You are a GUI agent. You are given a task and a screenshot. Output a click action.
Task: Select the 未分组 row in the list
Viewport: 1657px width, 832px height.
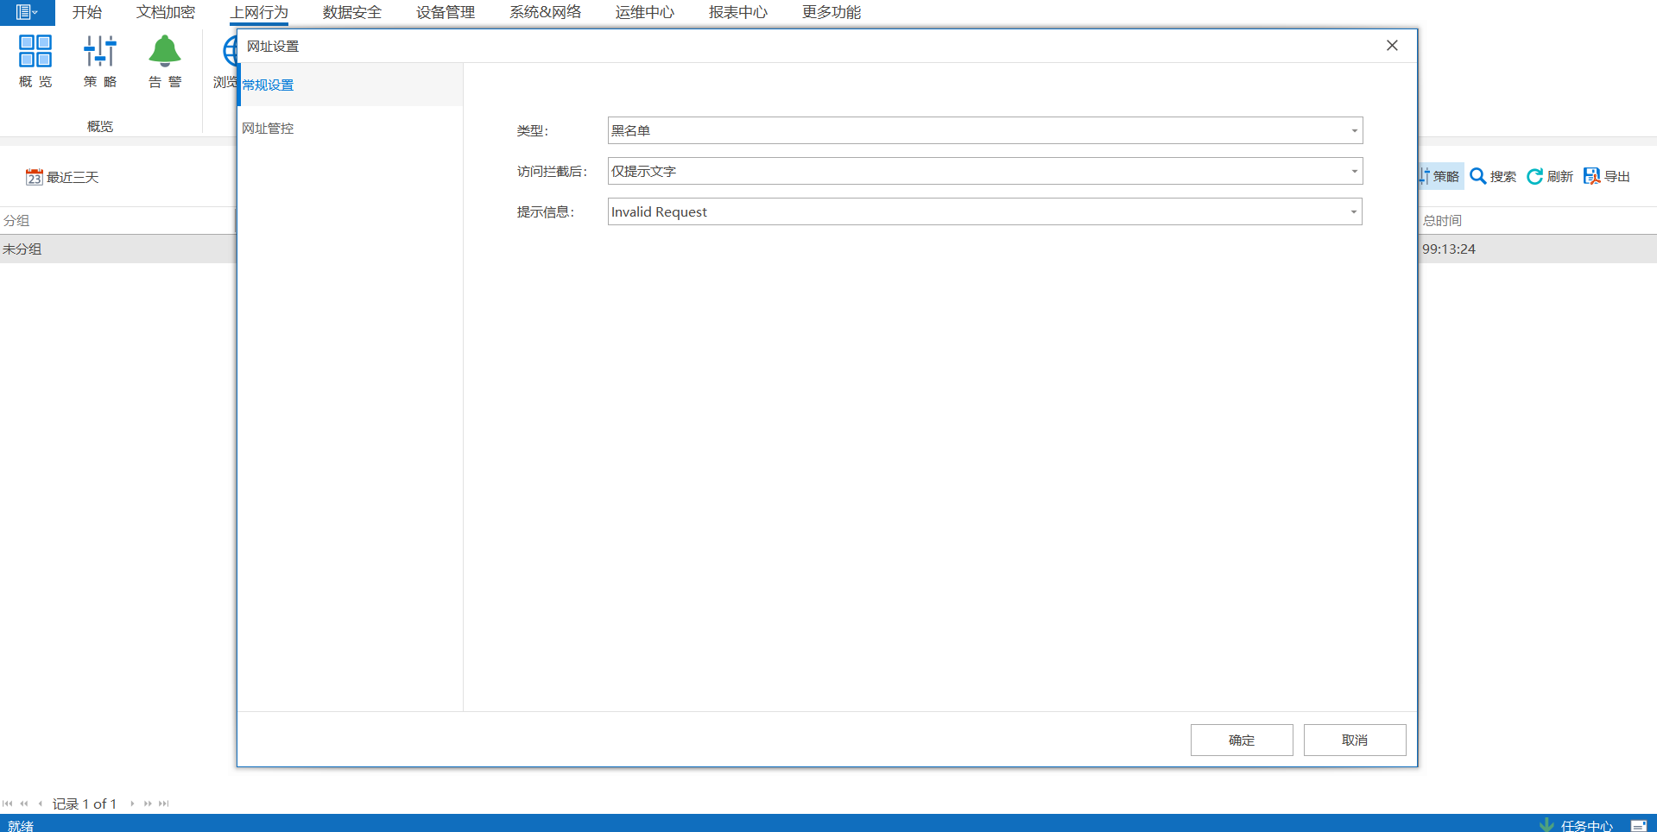point(22,249)
